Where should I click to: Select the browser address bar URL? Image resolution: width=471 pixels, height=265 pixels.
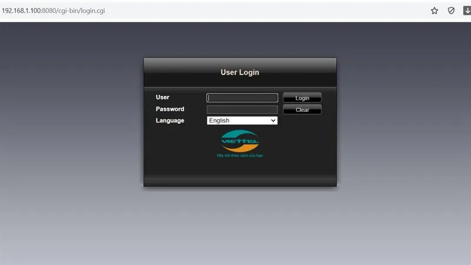pos(53,11)
